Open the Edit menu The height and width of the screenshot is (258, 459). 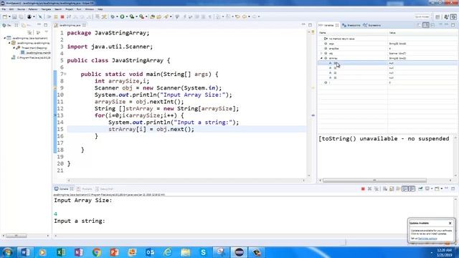(11, 9)
